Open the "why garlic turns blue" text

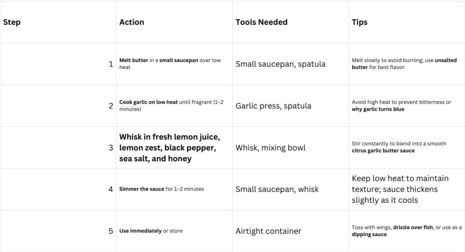(378, 109)
